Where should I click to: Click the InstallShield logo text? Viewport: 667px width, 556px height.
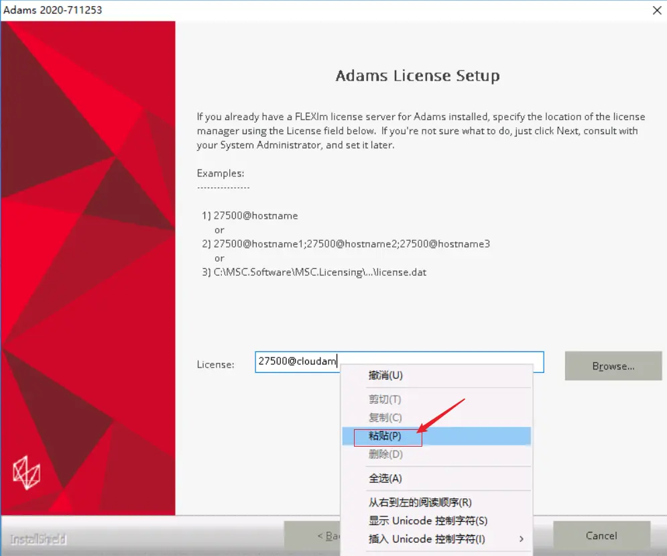(38, 539)
